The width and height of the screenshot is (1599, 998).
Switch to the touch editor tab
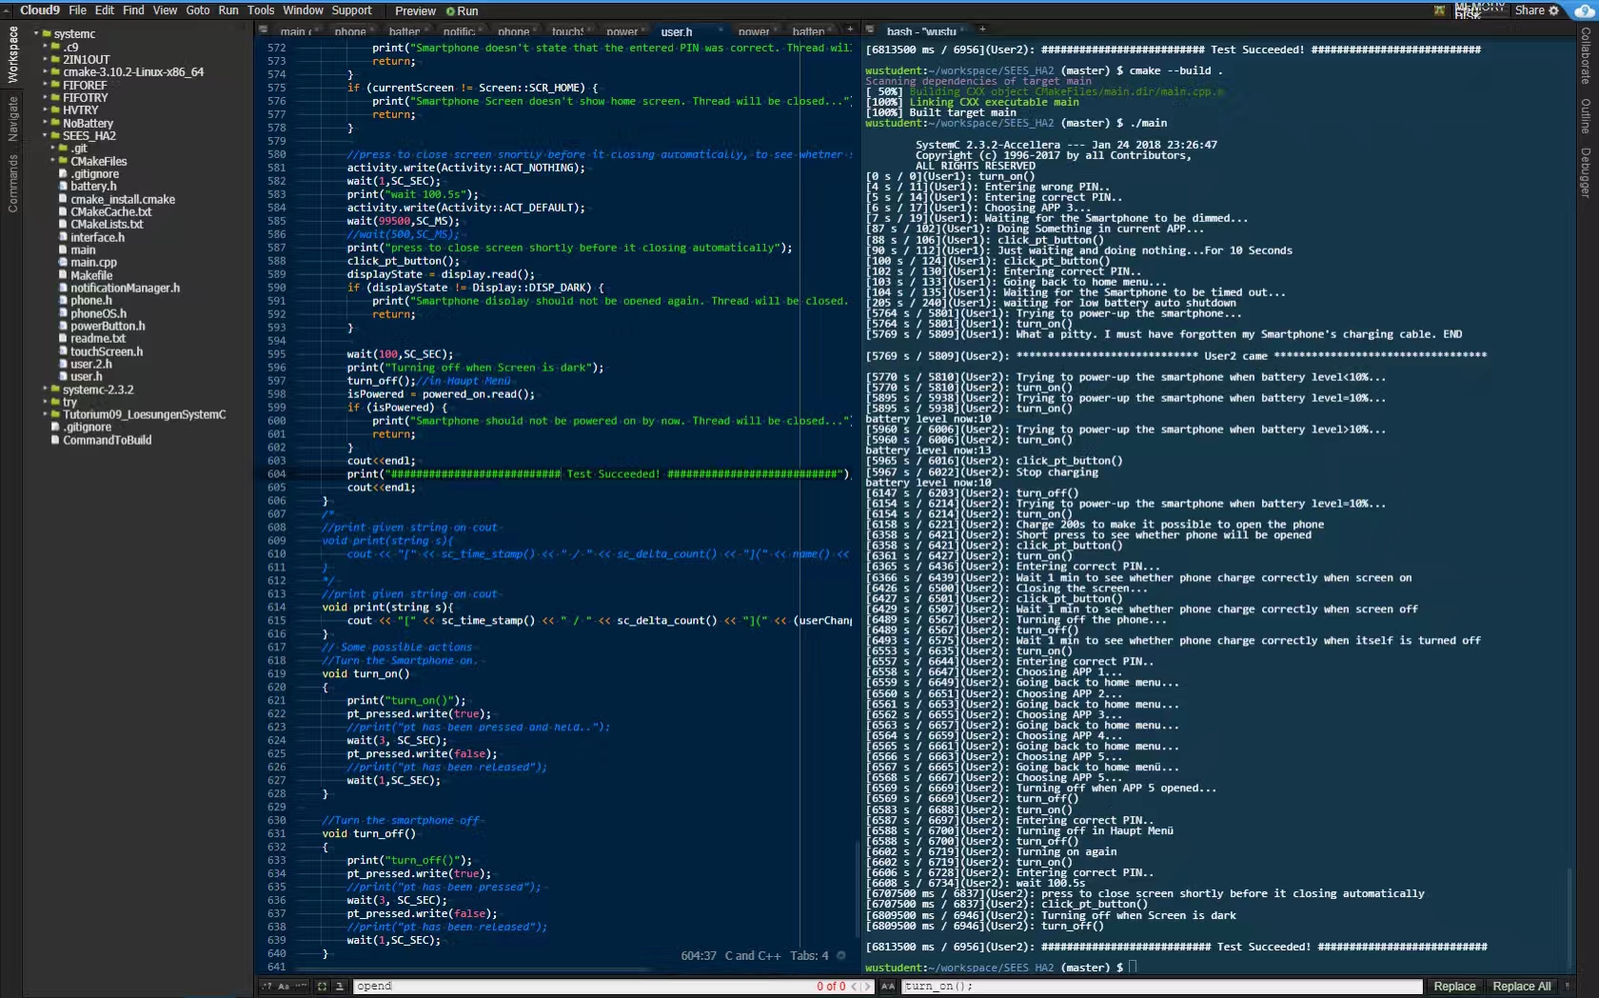click(573, 31)
